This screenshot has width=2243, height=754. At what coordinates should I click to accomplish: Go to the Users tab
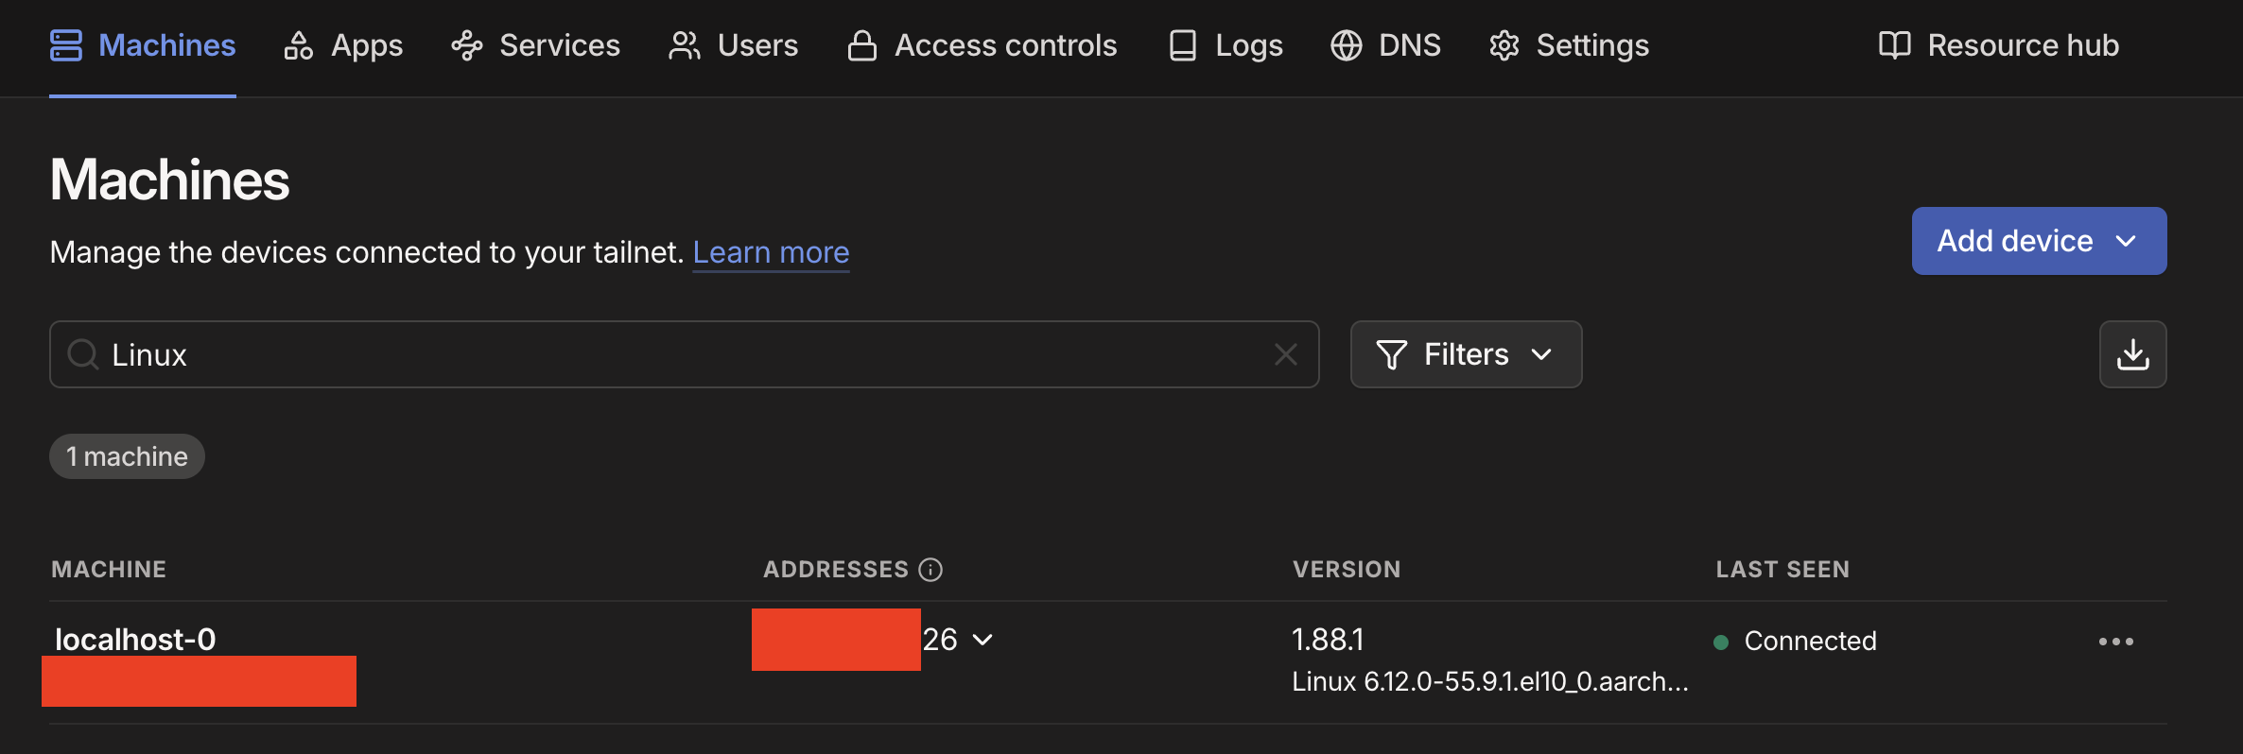click(x=734, y=45)
